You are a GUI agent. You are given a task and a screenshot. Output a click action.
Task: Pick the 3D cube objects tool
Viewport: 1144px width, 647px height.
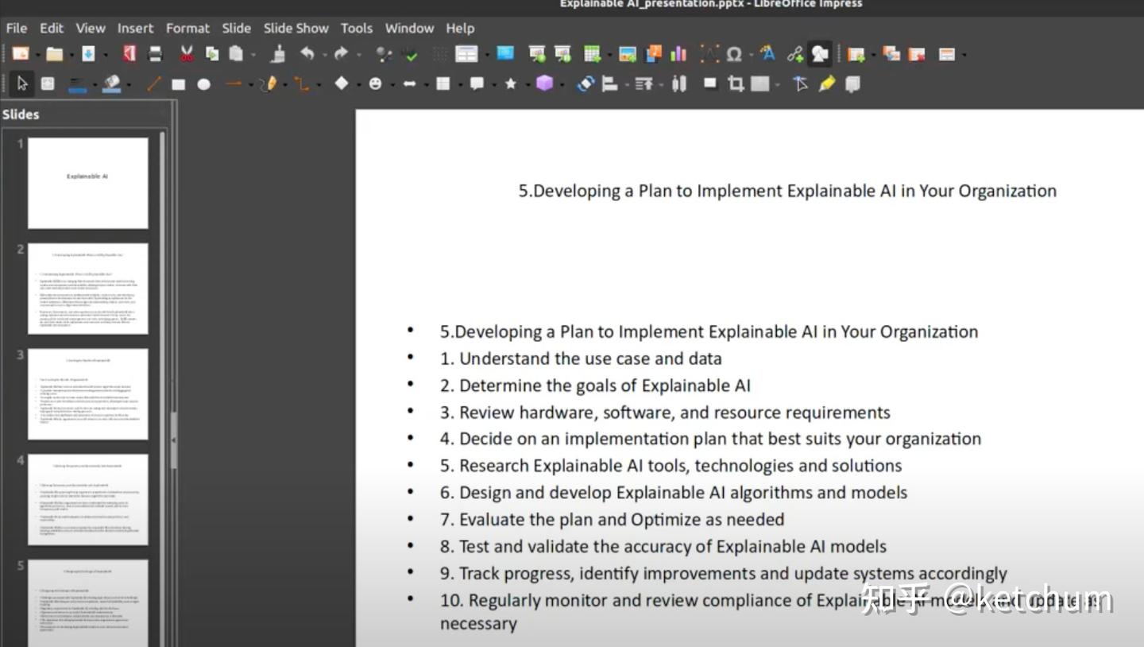pyautogui.click(x=546, y=83)
